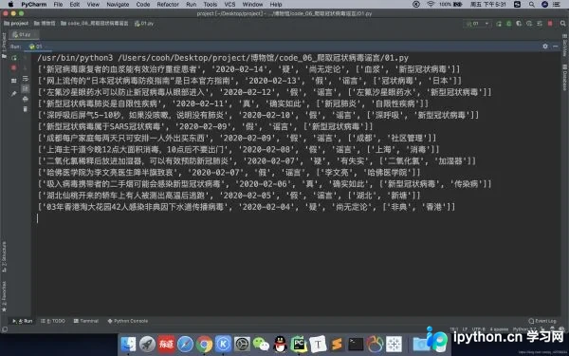Open the 01 run configuration dropdown
Image resolution: width=569 pixels, height=356 pixels.
tap(477, 24)
